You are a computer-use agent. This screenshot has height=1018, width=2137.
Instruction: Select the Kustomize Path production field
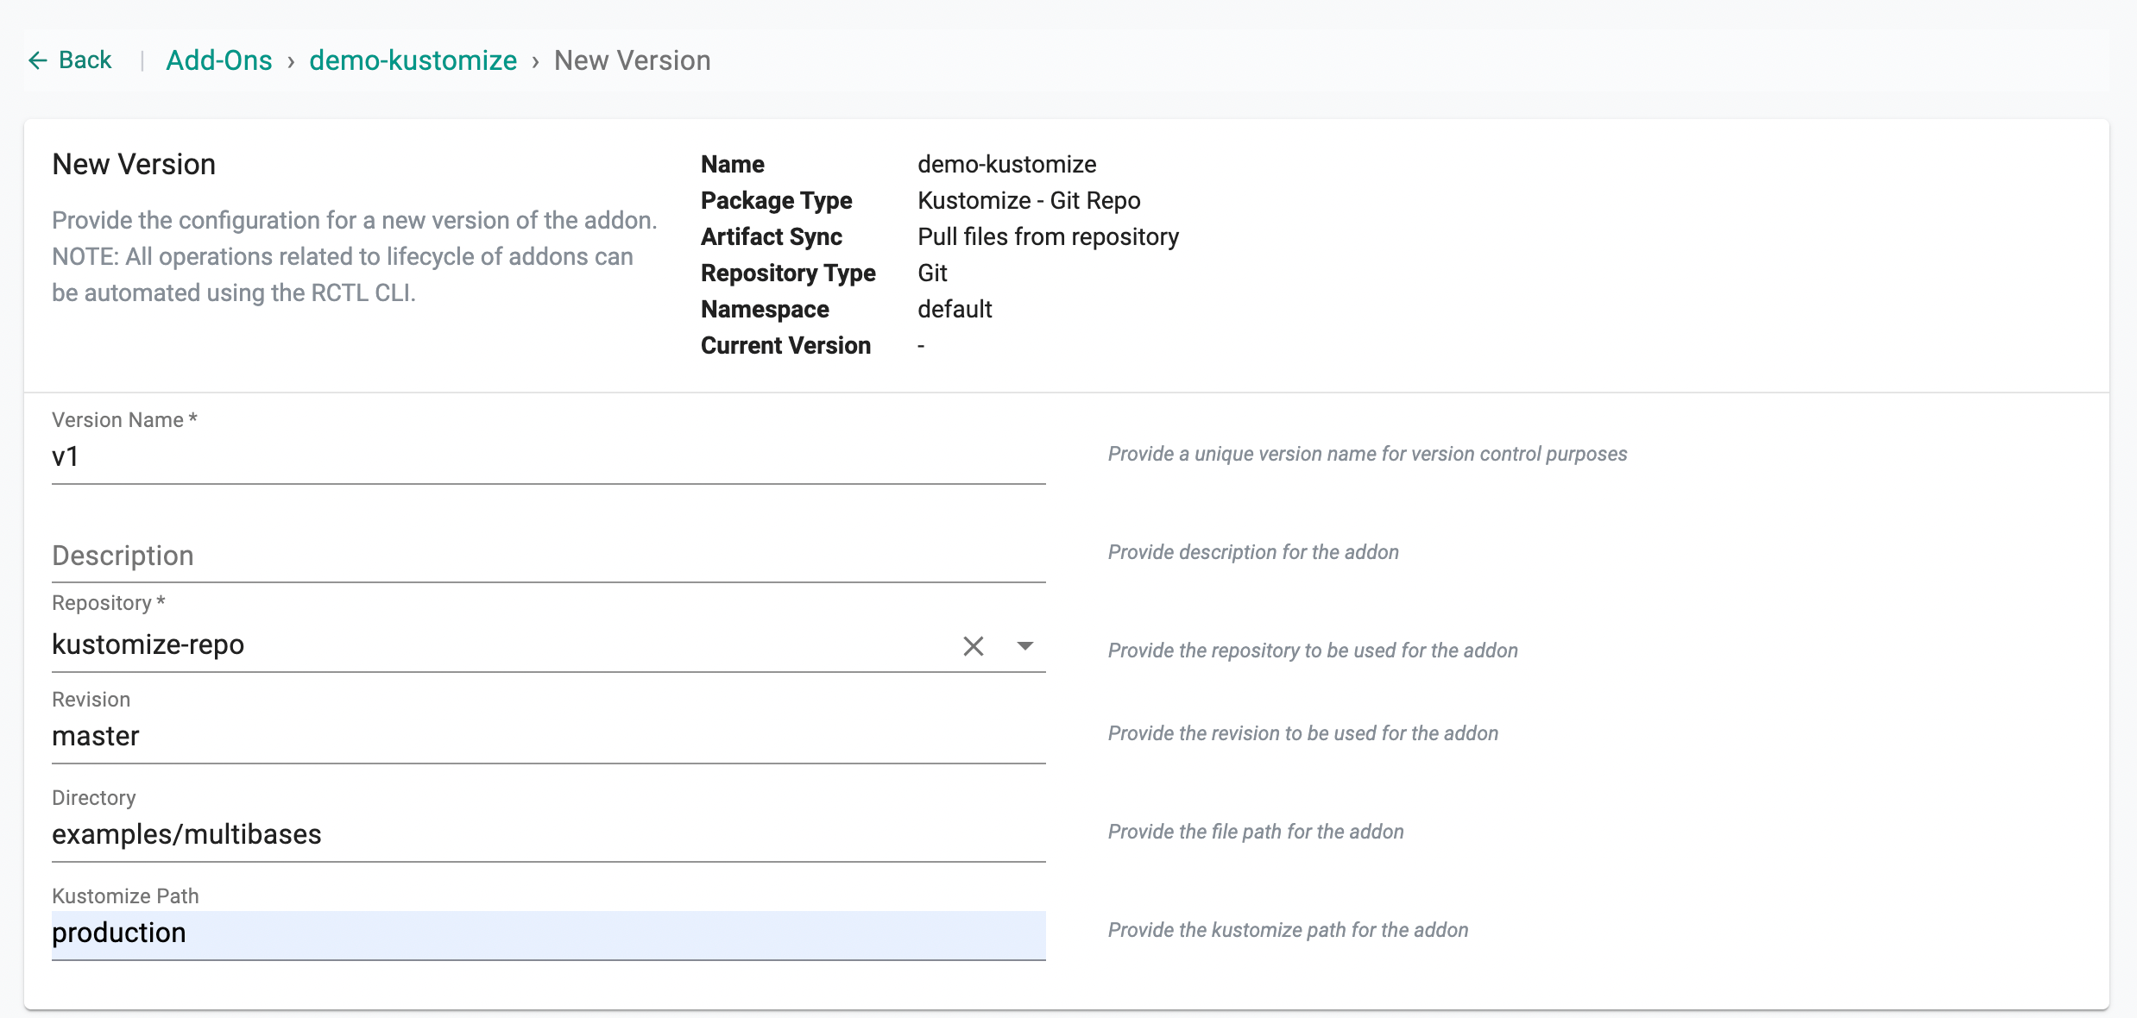pyautogui.click(x=547, y=933)
